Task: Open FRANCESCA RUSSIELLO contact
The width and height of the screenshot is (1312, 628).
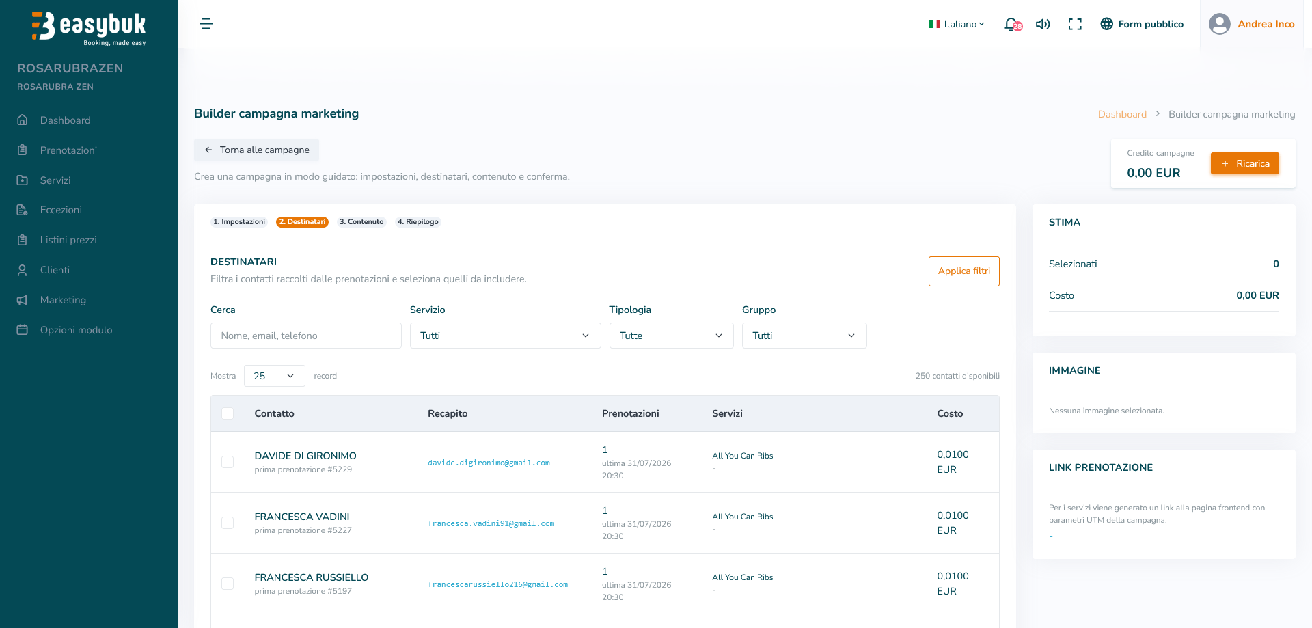Action: tap(312, 577)
